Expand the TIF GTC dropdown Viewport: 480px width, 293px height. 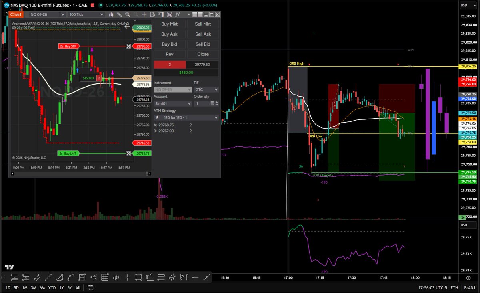click(206, 90)
